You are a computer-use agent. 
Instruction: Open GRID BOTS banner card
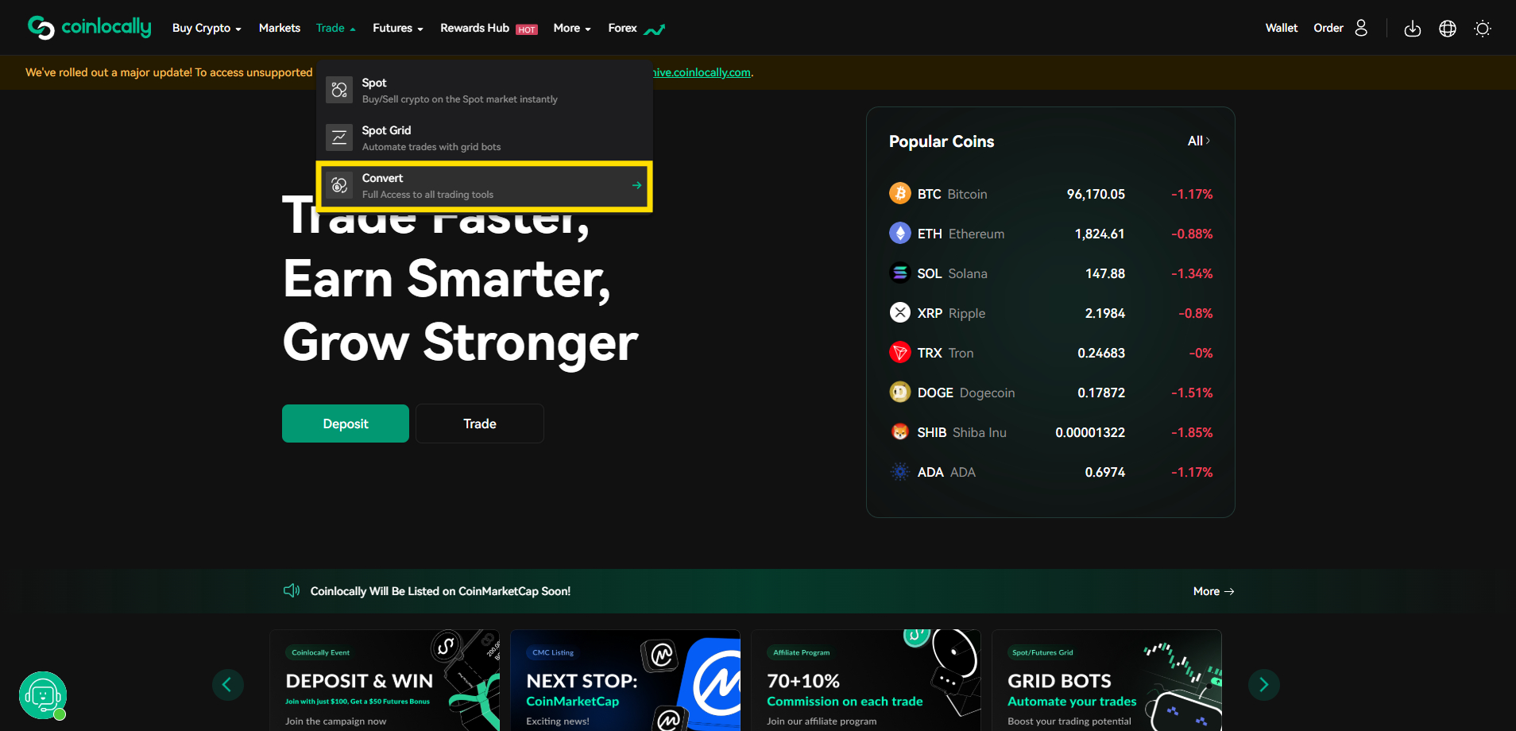point(1107,680)
